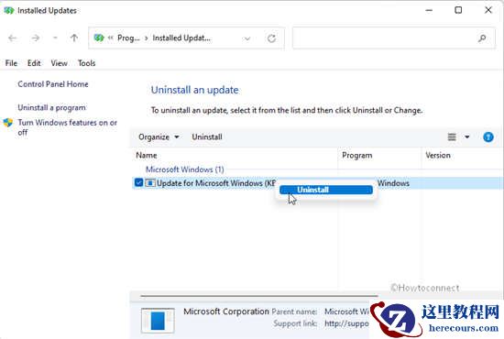Refresh the Installed Updates list
The height and width of the screenshot is (339, 504).
[271, 38]
